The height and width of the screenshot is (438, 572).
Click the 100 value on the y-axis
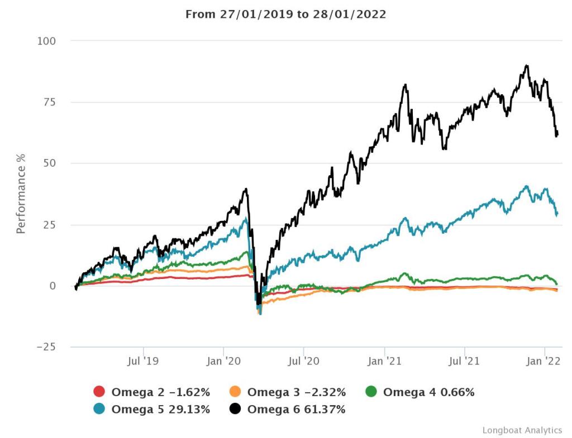(x=47, y=41)
